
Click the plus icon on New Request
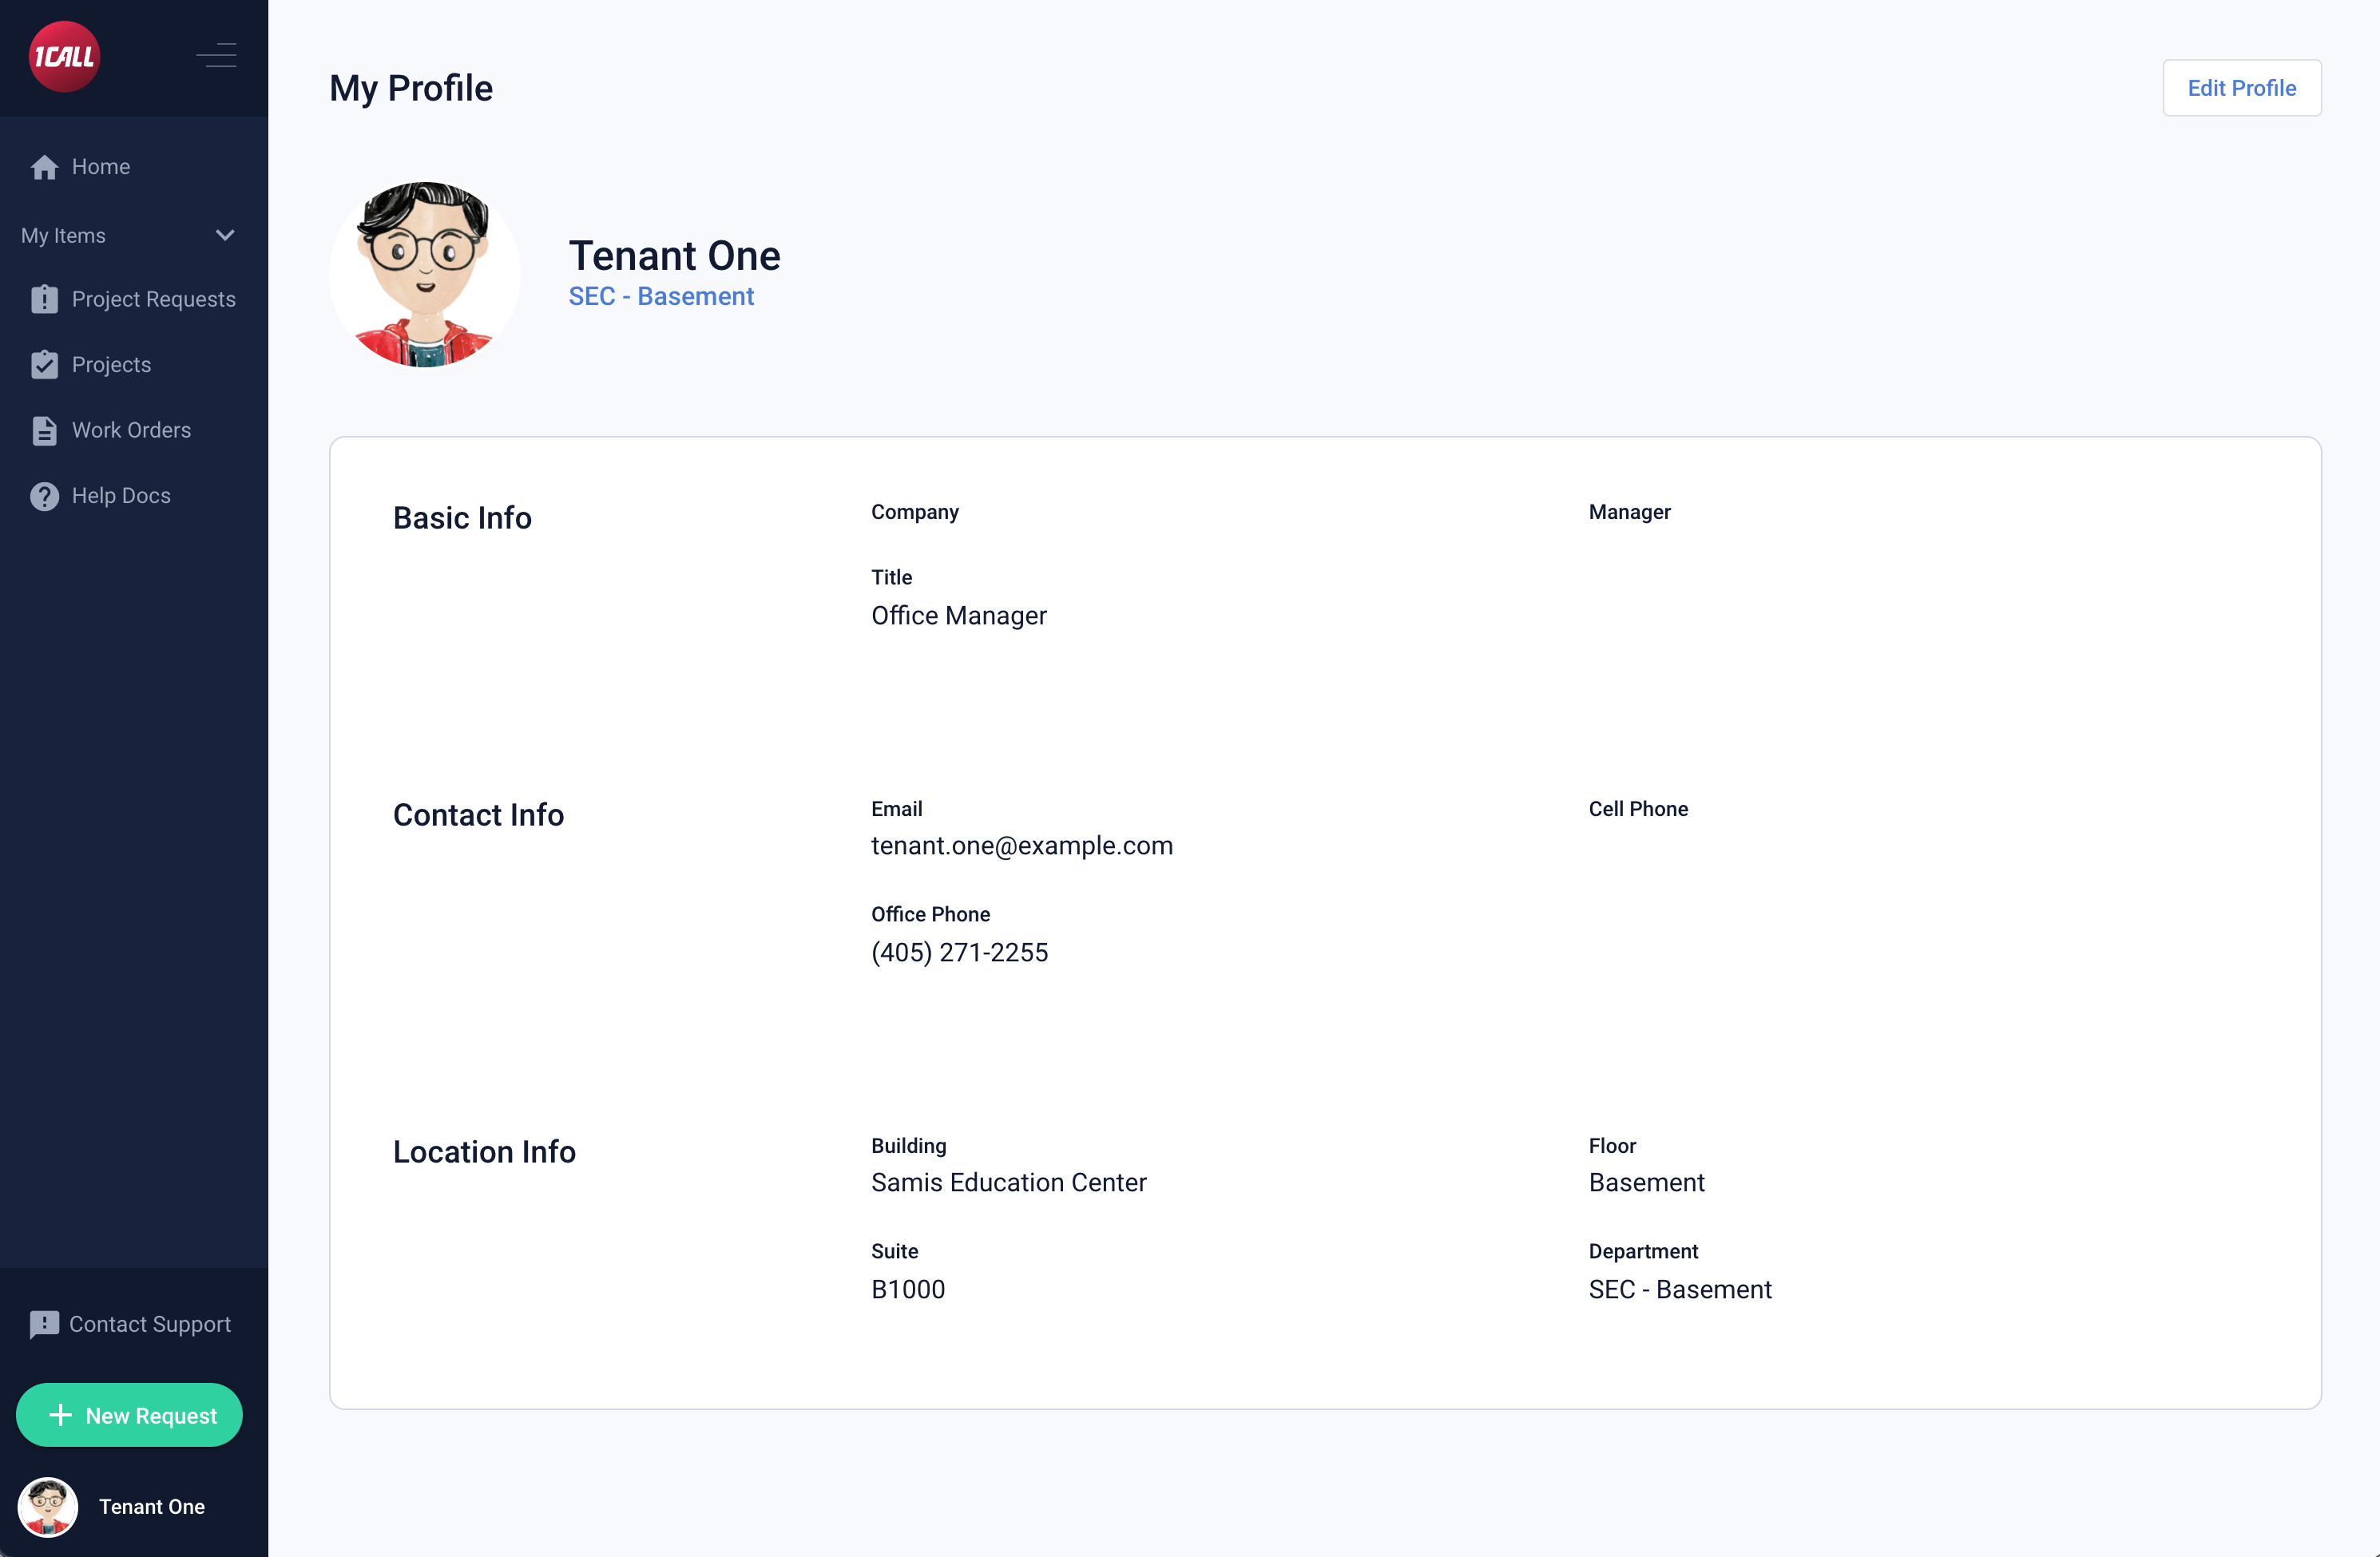[60, 1415]
